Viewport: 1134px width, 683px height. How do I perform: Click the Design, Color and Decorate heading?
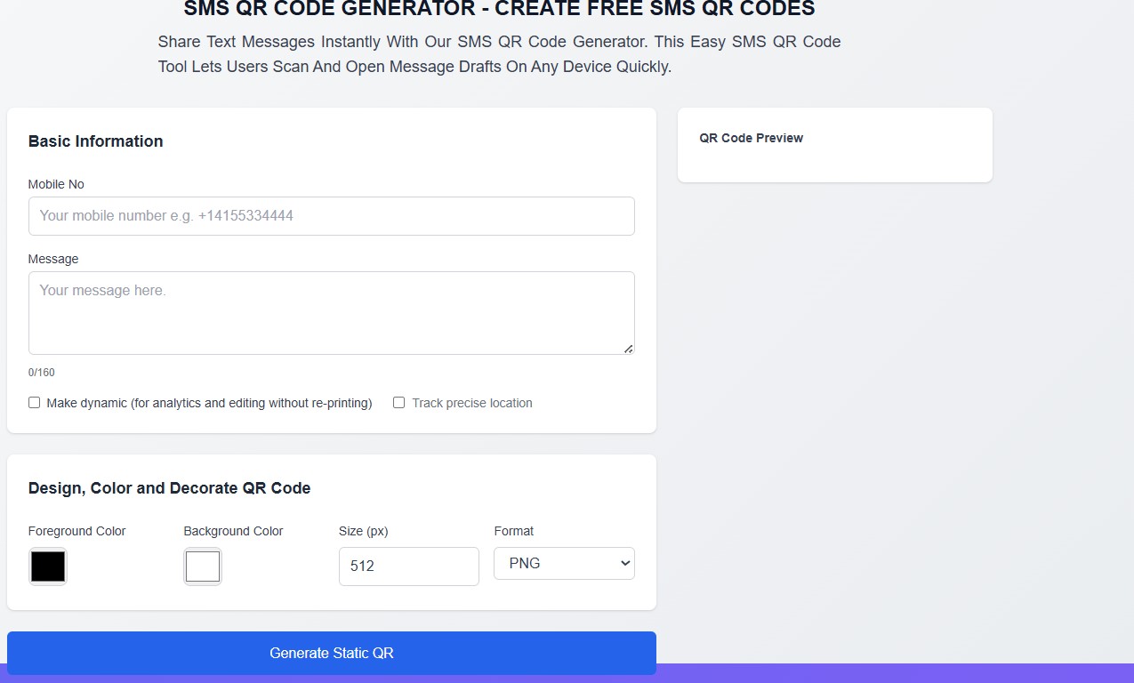click(170, 488)
